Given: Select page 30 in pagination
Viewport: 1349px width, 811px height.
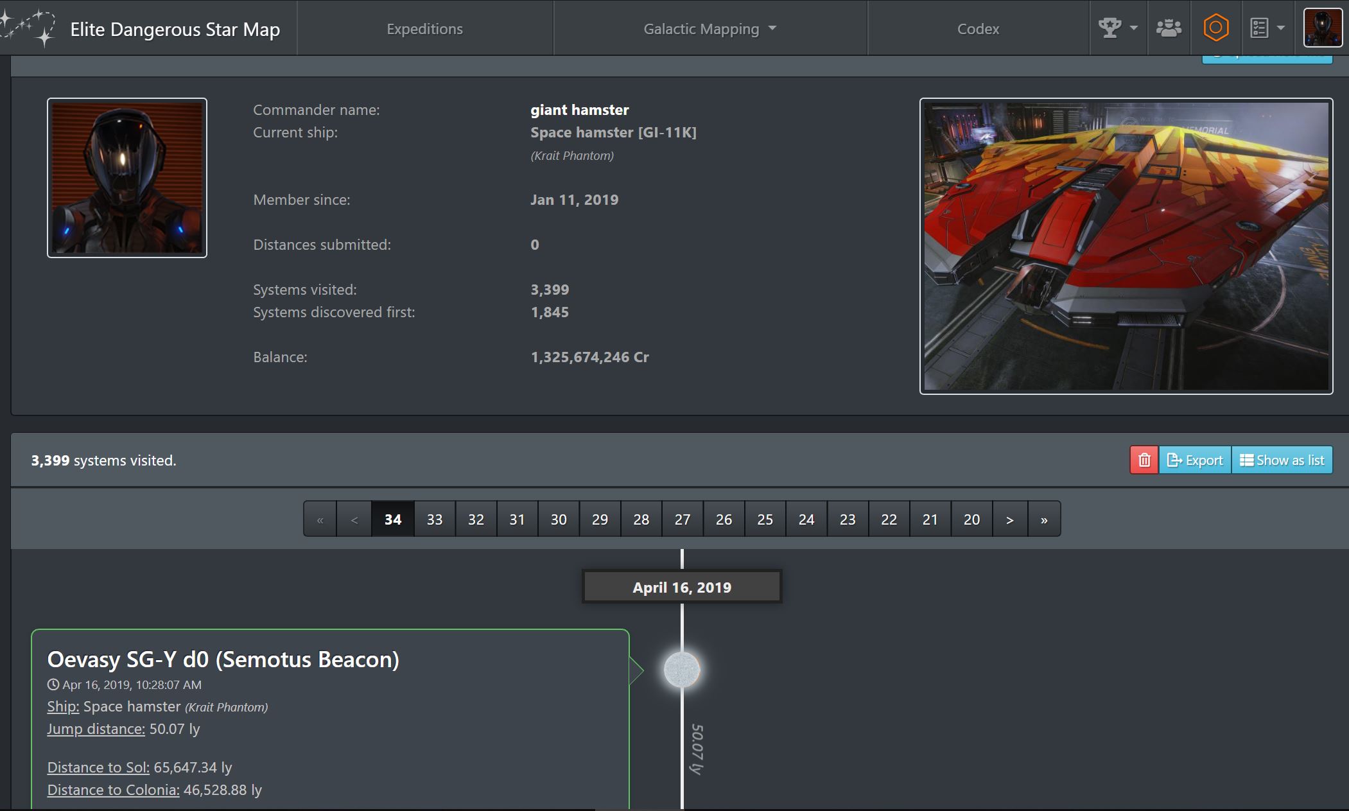Looking at the screenshot, I should pos(559,519).
